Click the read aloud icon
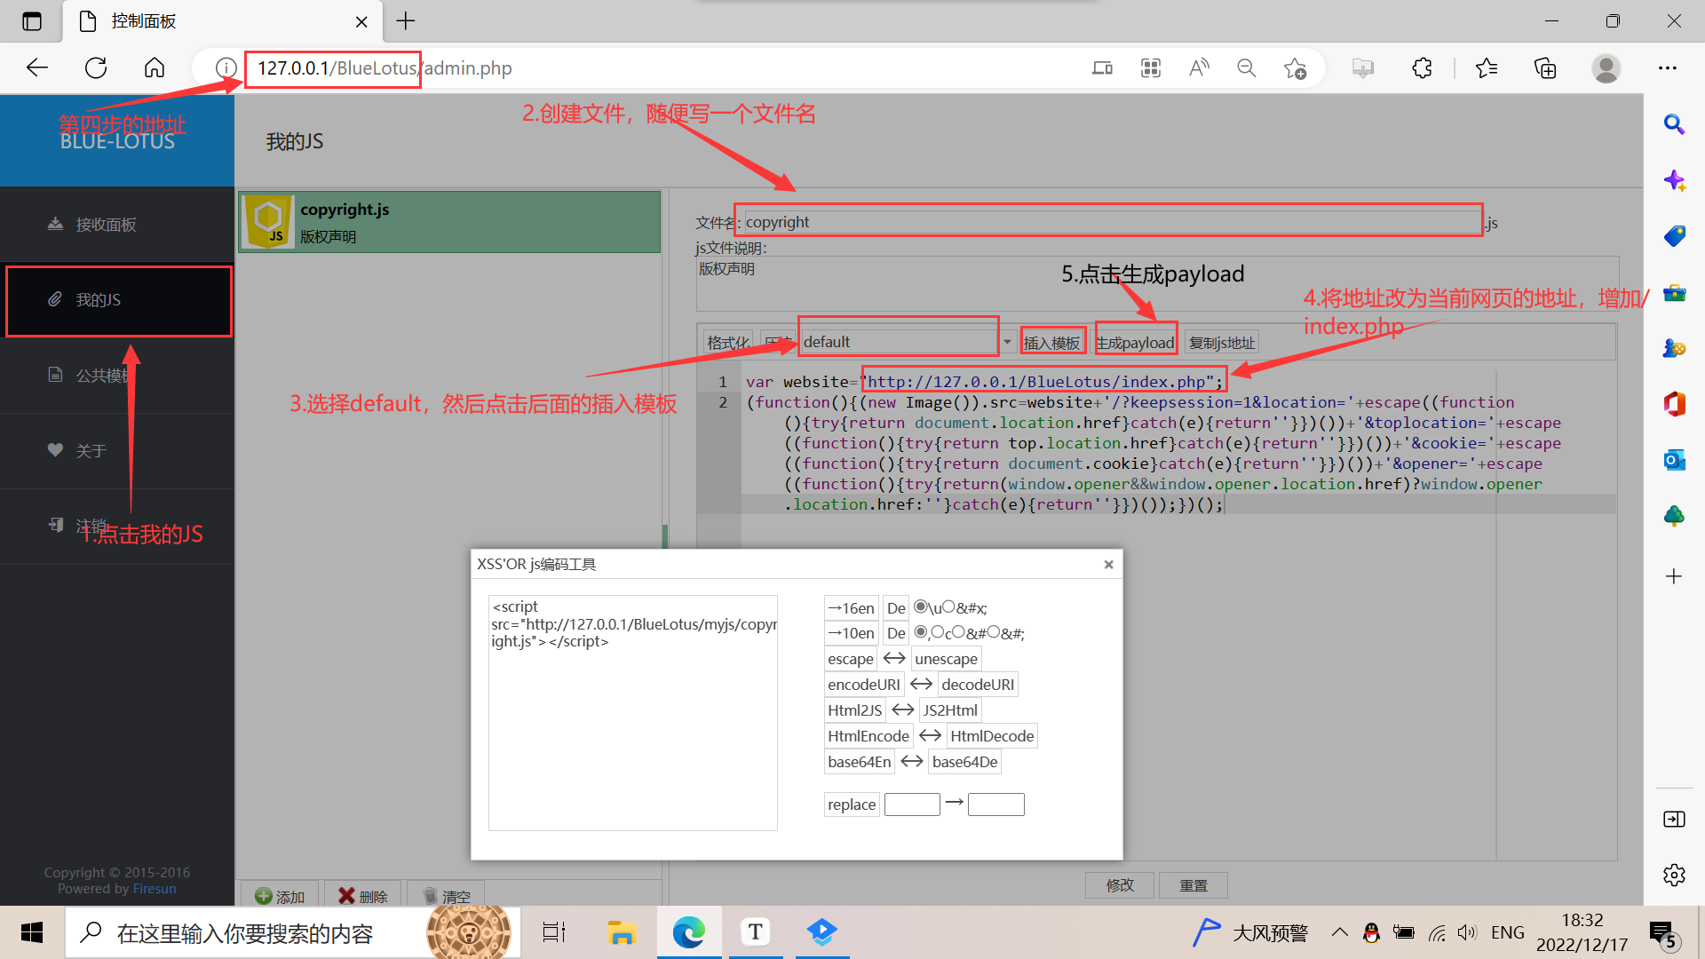Viewport: 1705px width, 959px height. pyautogui.click(x=1199, y=68)
